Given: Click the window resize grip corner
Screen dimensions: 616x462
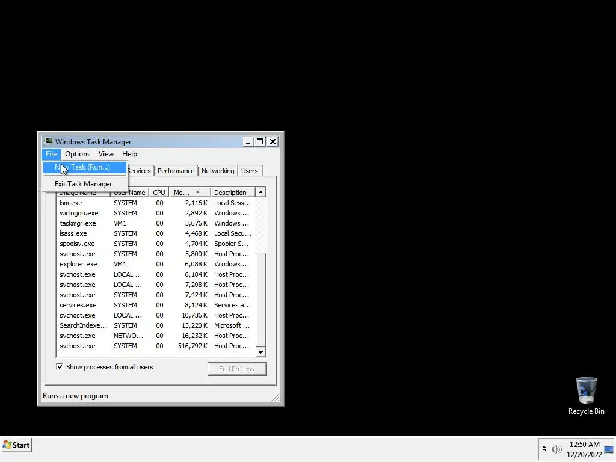Looking at the screenshot, I should [x=276, y=398].
